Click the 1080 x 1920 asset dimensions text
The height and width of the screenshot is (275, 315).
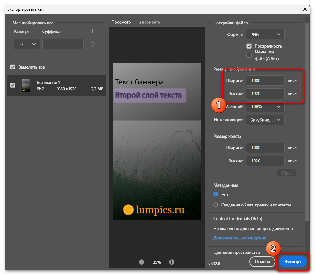[x=66, y=89]
